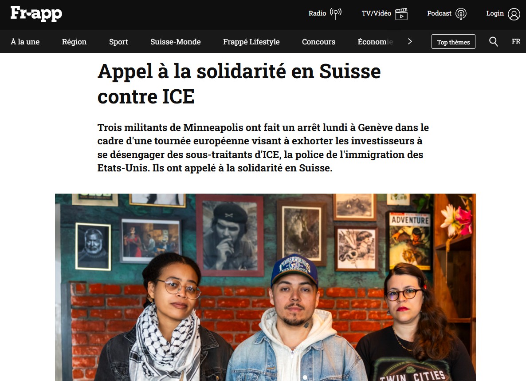Open the article photo of three activists
The image size is (526, 381).
click(x=265, y=287)
